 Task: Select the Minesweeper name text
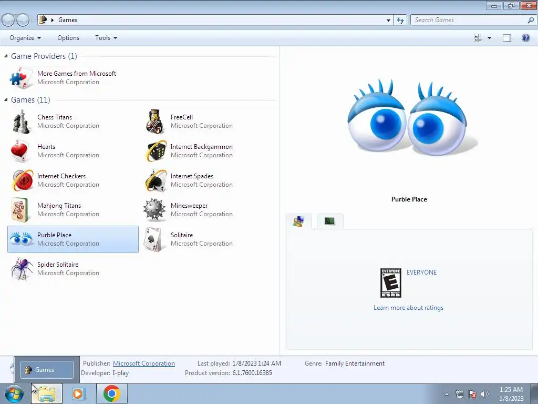[189, 206]
